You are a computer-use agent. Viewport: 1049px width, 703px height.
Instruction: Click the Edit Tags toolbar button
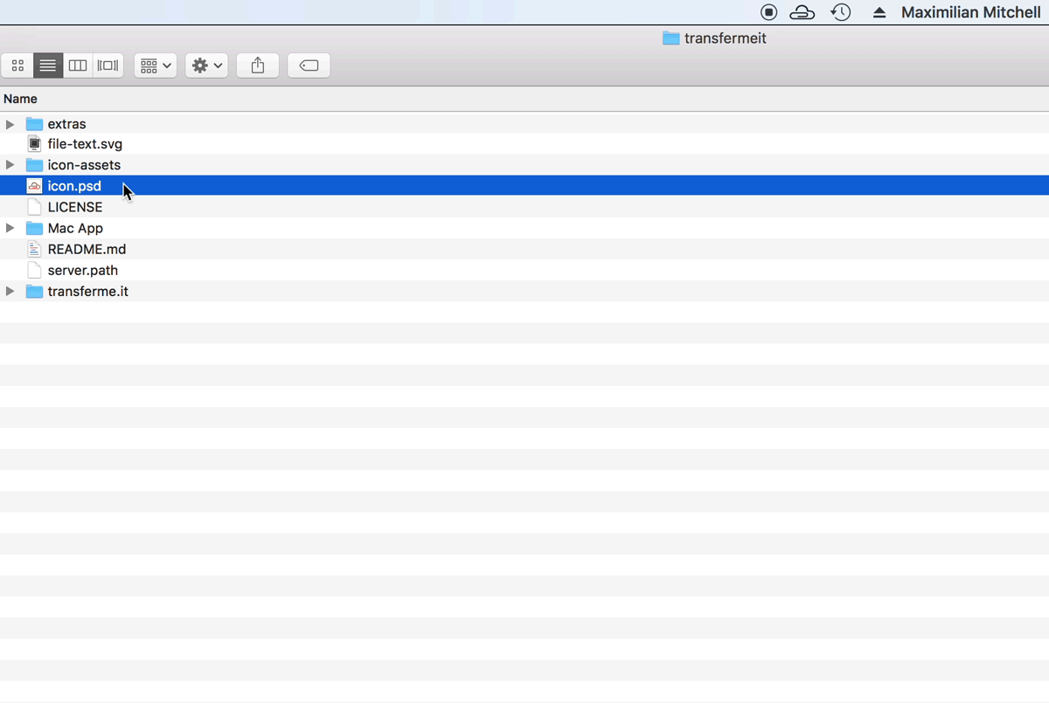(x=309, y=65)
